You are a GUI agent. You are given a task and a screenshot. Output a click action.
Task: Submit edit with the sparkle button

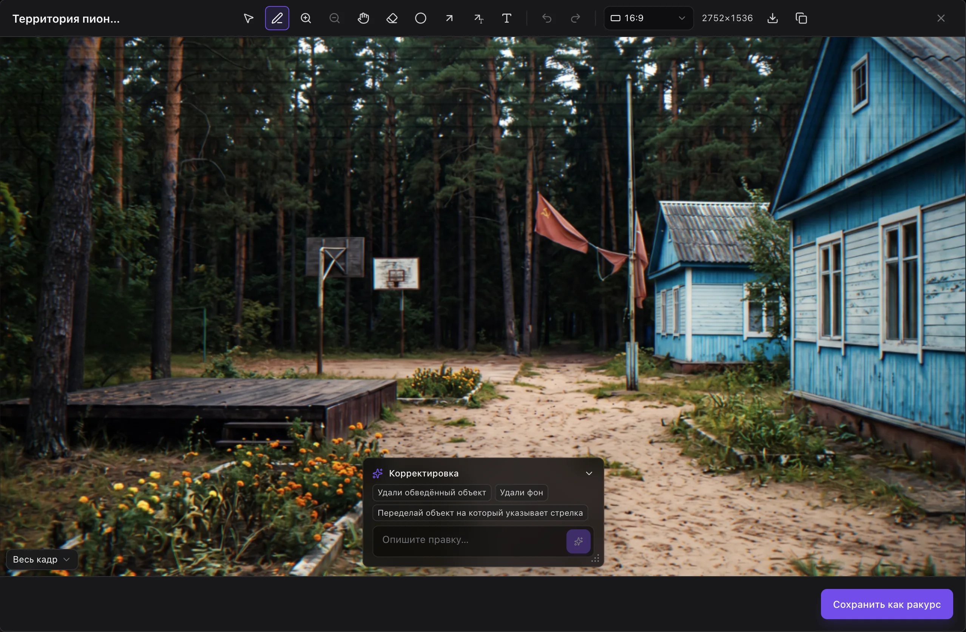click(579, 541)
